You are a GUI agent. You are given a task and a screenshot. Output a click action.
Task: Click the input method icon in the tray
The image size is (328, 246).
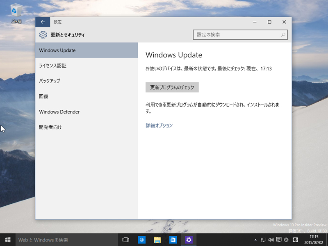click(x=295, y=240)
